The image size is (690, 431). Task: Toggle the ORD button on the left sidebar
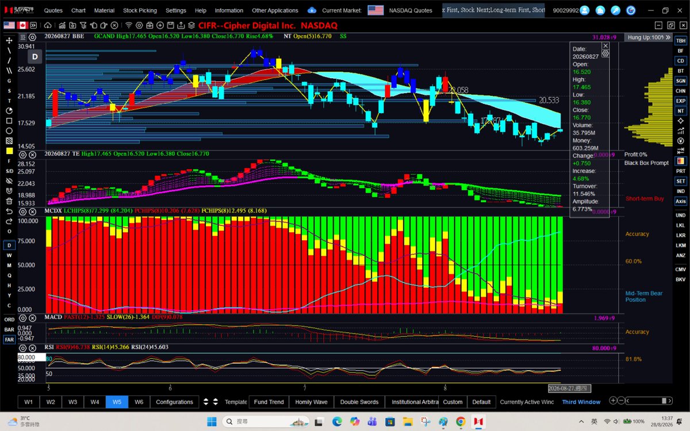[9, 320]
